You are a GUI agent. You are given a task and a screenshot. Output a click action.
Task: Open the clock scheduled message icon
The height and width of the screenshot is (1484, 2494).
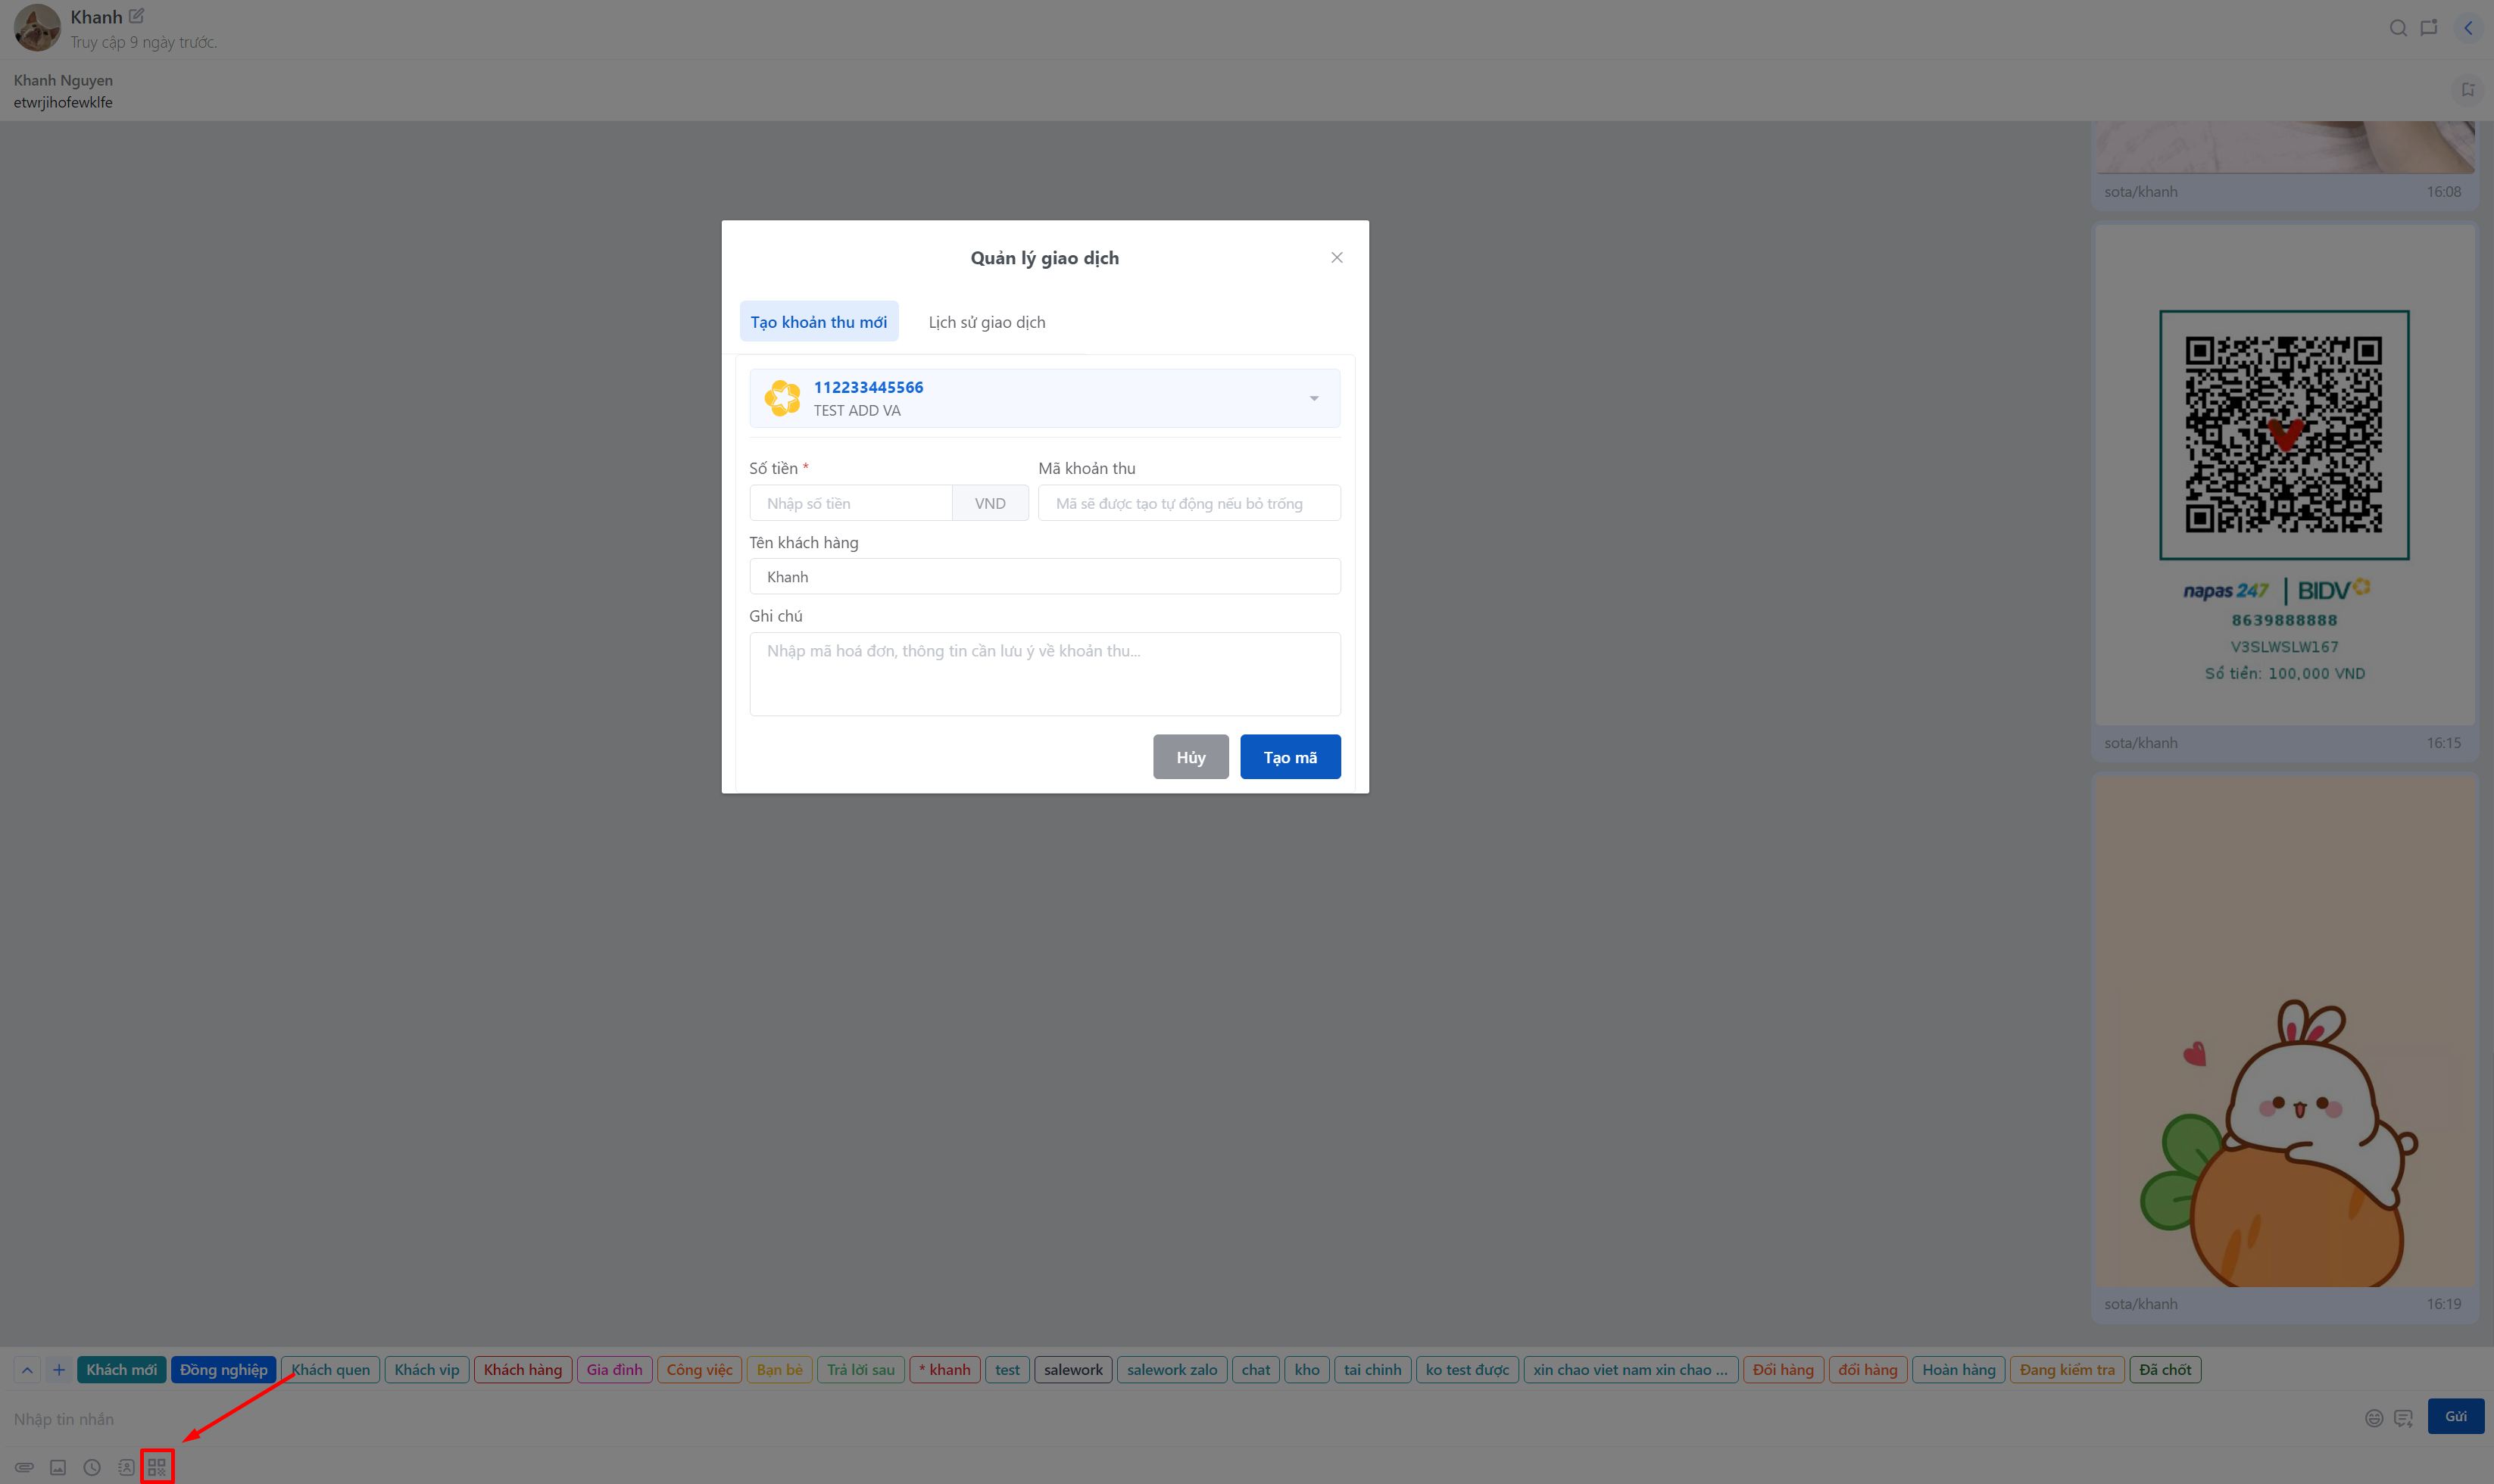pos(92,1467)
